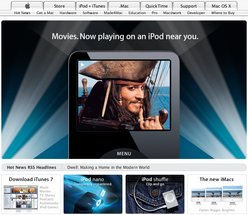
Task: Click the Audiobooks text in iTunes promo
Action: [x=49, y=203]
